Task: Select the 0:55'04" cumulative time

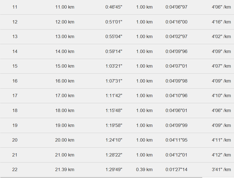Action: click(114, 36)
